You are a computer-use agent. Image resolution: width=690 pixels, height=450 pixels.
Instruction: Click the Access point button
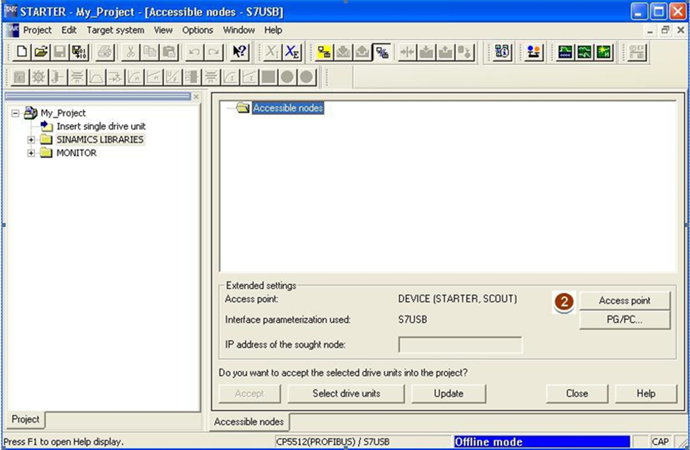pos(625,300)
